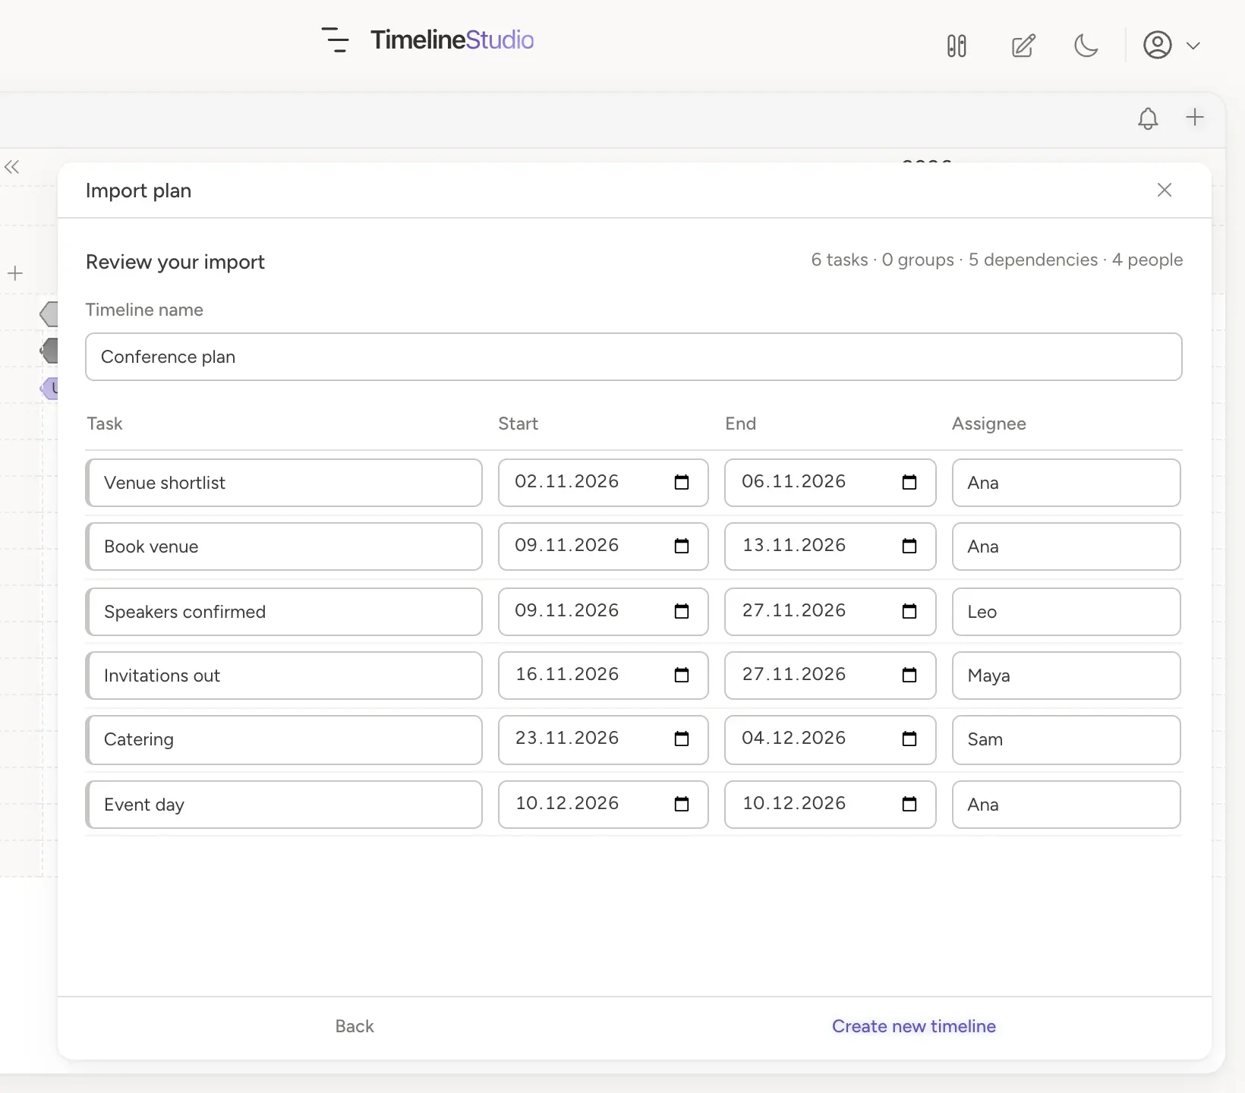Click the panels layout icon in header
Screen dimensions: 1245x1093
(x=957, y=46)
